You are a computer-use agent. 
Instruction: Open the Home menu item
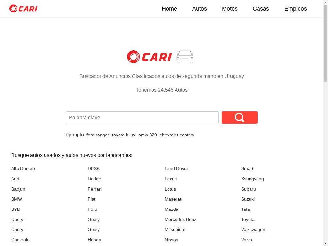169,9
